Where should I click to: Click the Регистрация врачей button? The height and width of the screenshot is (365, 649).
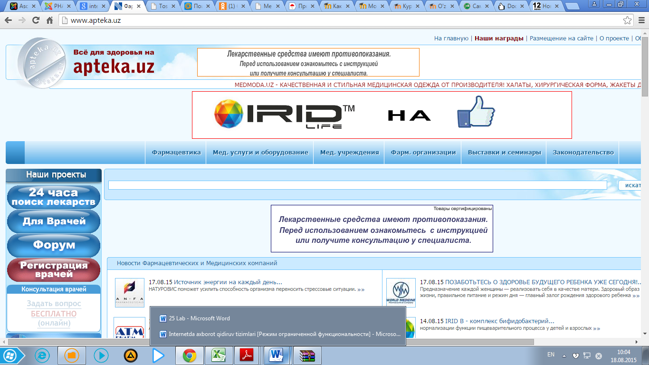54,270
